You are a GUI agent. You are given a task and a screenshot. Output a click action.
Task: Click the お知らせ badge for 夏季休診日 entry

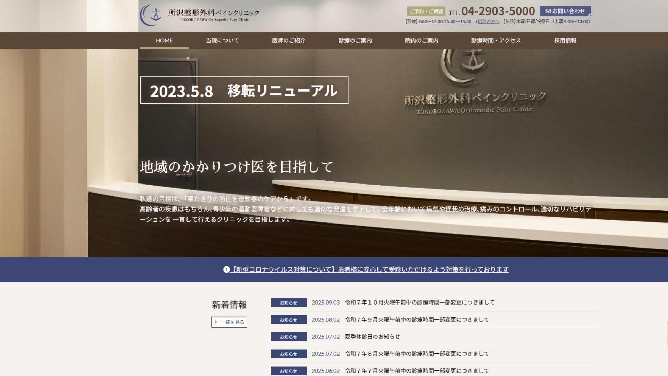[x=288, y=337]
